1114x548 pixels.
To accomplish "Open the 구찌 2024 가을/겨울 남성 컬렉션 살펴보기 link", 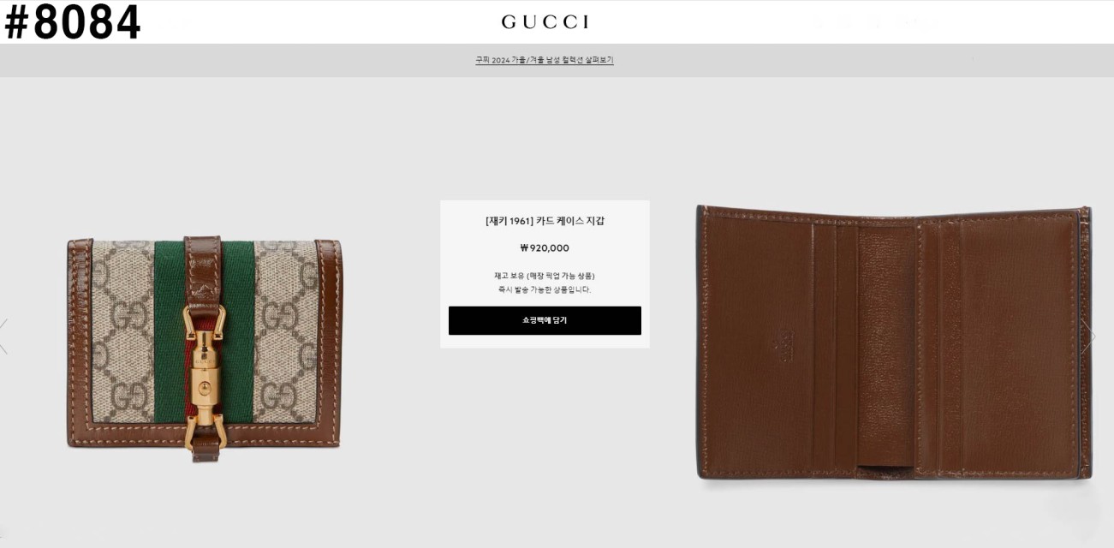I will pyautogui.click(x=545, y=60).
